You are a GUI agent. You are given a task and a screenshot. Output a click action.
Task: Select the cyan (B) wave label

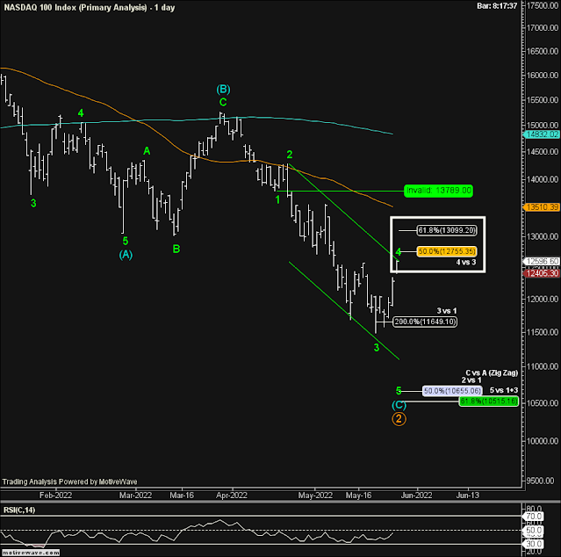223,89
